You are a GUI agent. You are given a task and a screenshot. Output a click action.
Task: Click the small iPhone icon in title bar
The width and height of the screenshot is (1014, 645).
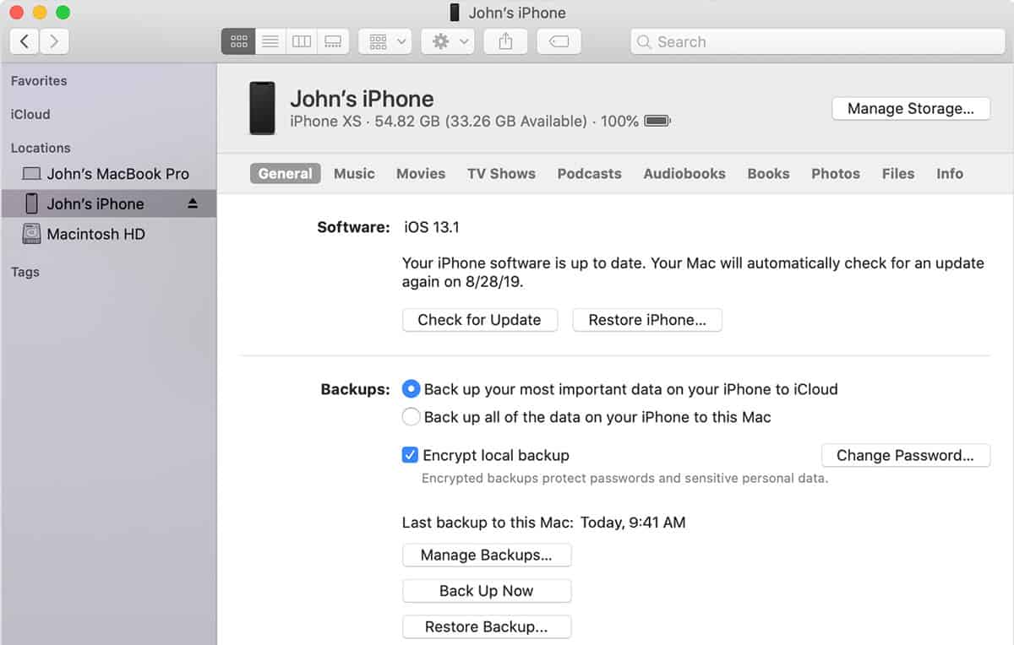coord(455,13)
